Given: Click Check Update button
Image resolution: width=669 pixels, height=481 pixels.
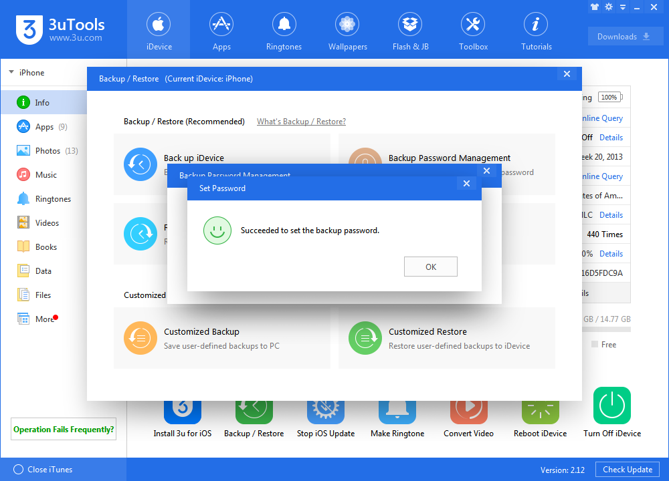Looking at the screenshot, I should (628, 470).
